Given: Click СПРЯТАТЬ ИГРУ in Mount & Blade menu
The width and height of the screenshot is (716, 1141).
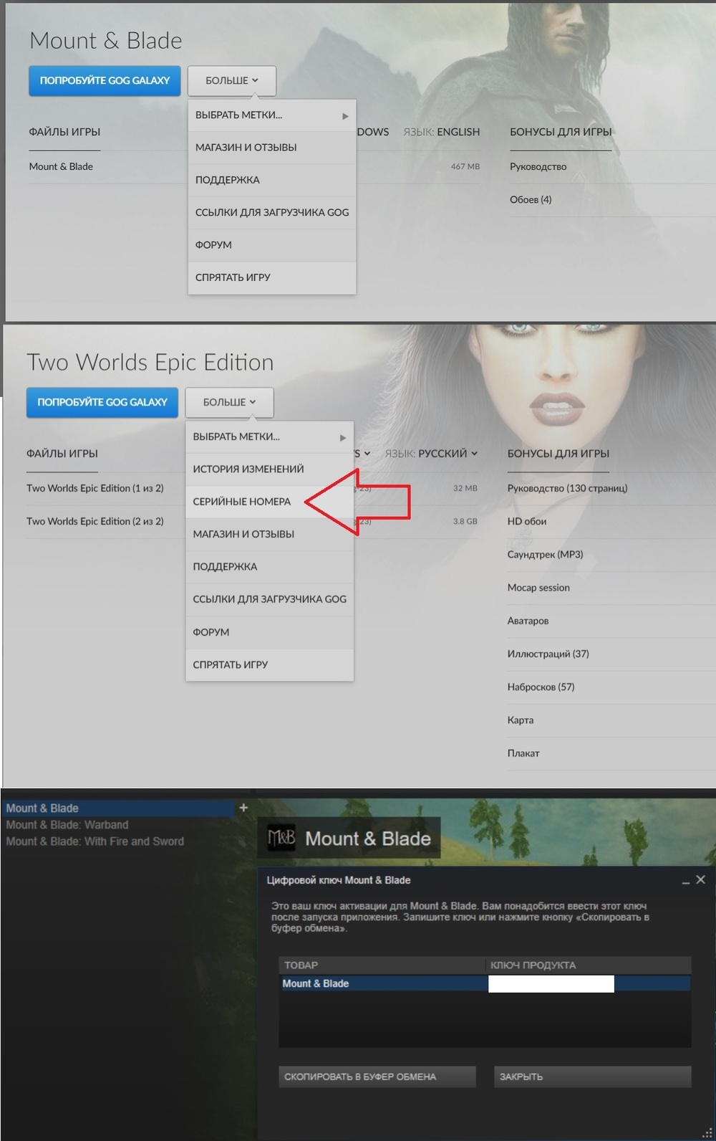Looking at the screenshot, I should click(272, 277).
